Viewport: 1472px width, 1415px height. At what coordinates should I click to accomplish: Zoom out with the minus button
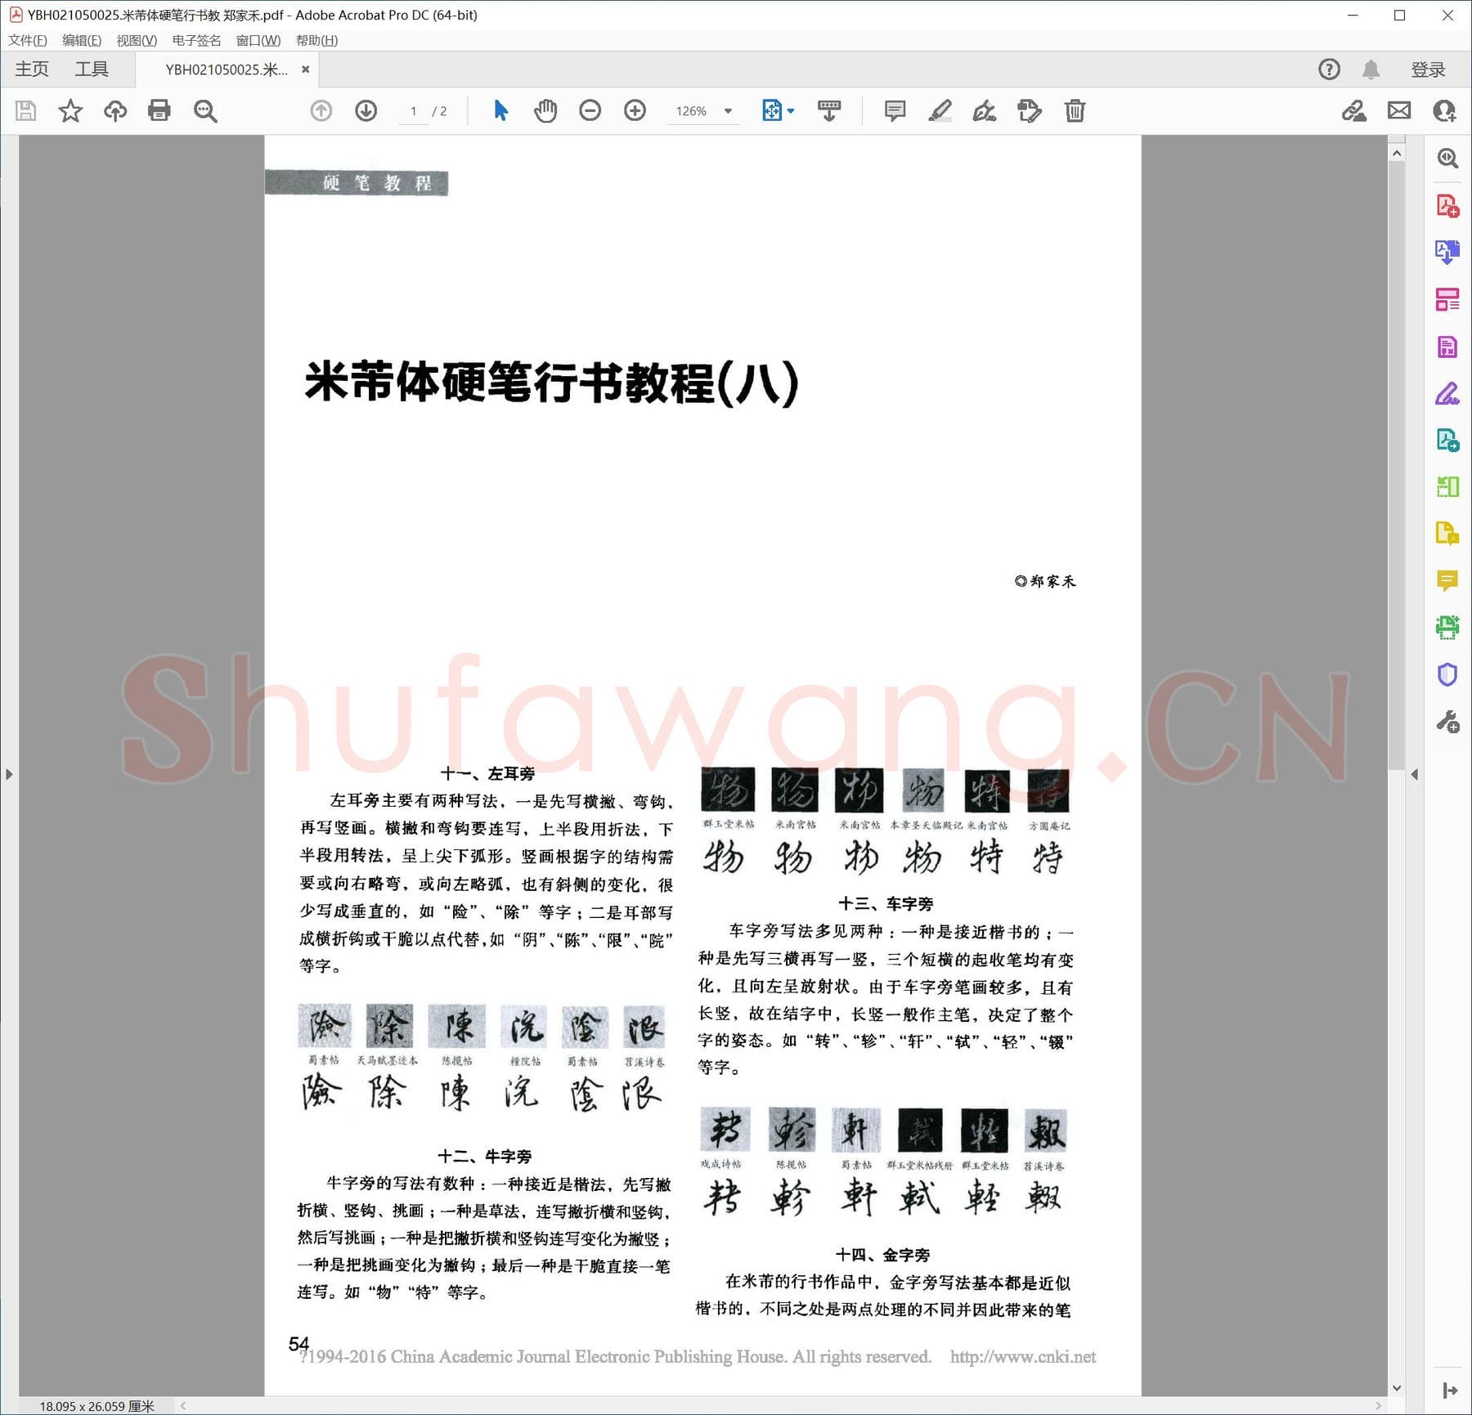[590, 110]
